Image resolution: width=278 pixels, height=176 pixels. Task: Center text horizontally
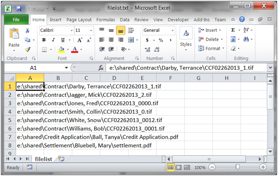(x=111, y=40)
